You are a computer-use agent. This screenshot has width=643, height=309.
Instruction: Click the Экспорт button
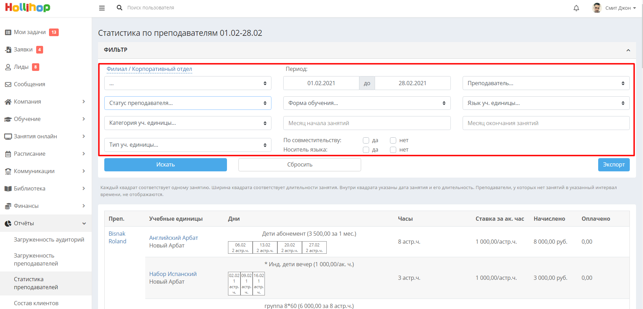coord(614,165)
